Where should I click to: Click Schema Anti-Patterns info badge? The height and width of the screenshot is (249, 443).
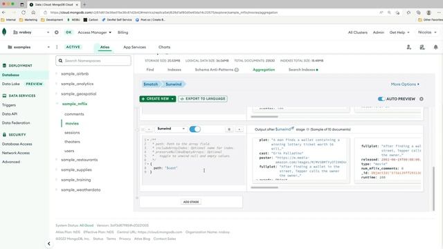[x=237, y=70]
